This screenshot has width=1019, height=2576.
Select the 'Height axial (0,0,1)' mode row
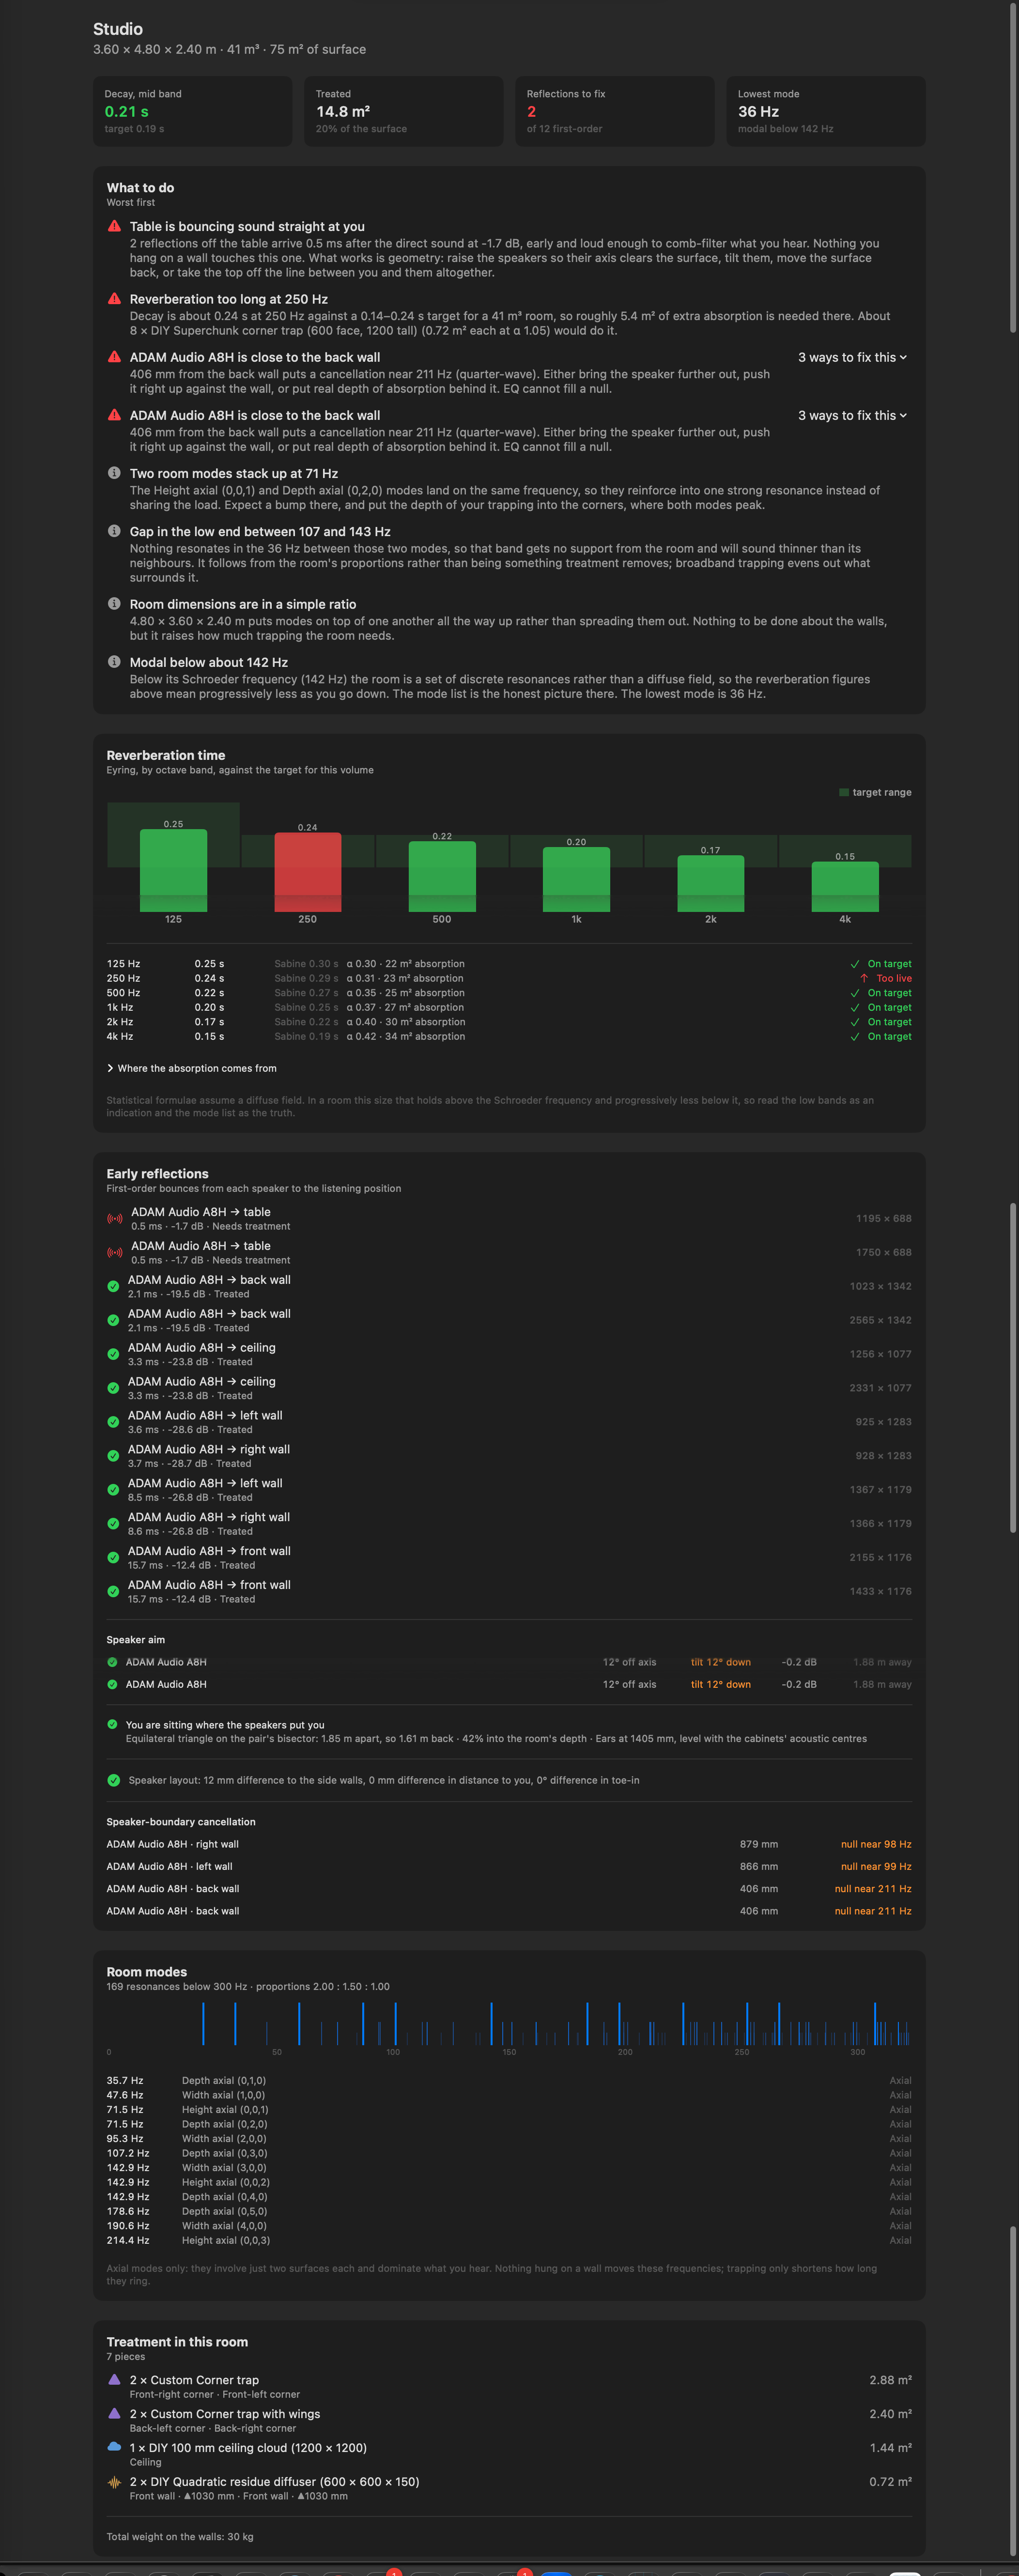pyautogui.click(x=509, y=2109)
